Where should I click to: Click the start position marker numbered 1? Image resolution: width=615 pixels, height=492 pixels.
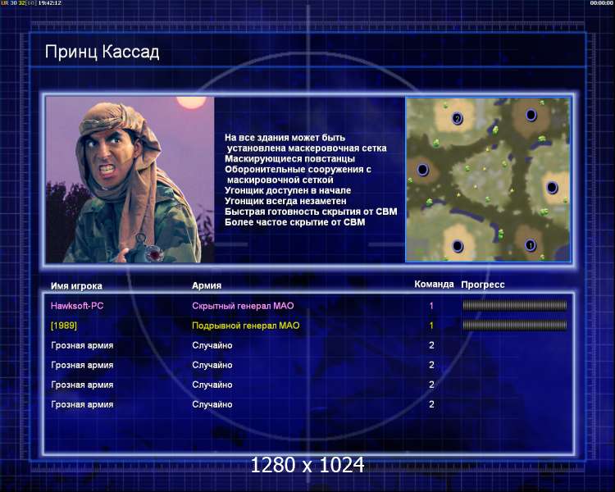click(531, 246)
